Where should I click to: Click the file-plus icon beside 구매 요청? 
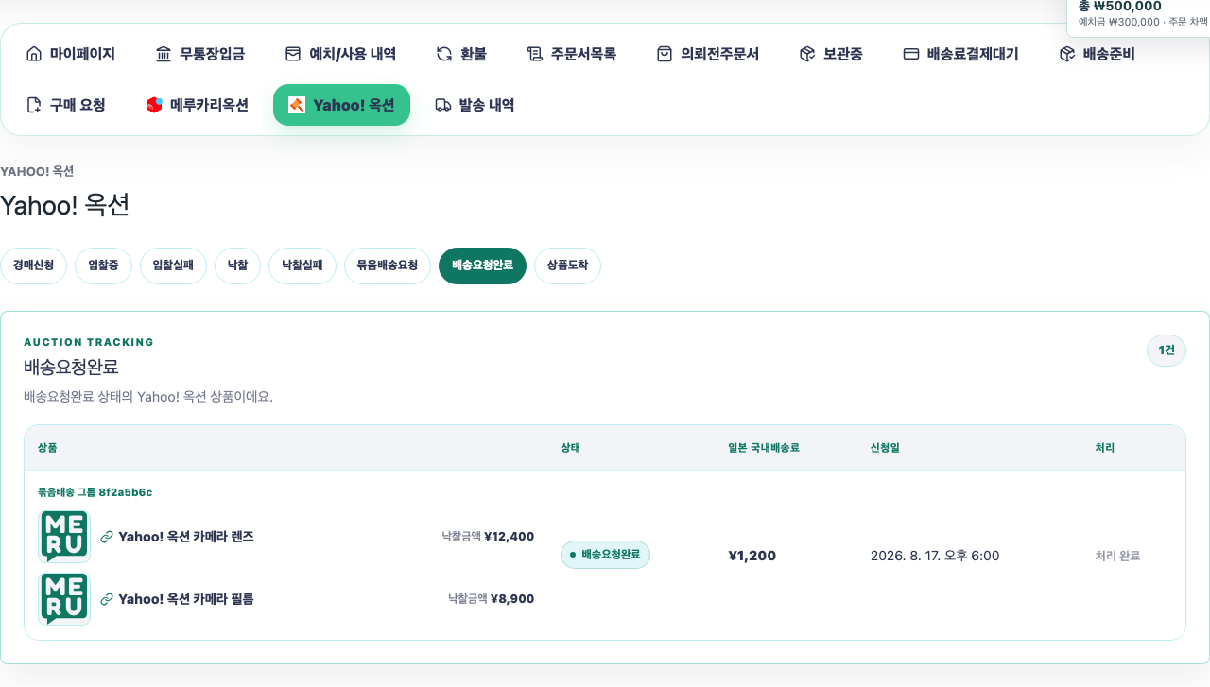click(34, 105)
